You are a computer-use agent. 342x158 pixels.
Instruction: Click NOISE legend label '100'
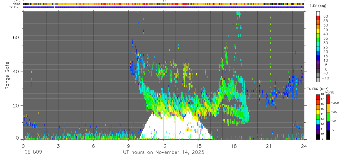(x=333, y=121)
